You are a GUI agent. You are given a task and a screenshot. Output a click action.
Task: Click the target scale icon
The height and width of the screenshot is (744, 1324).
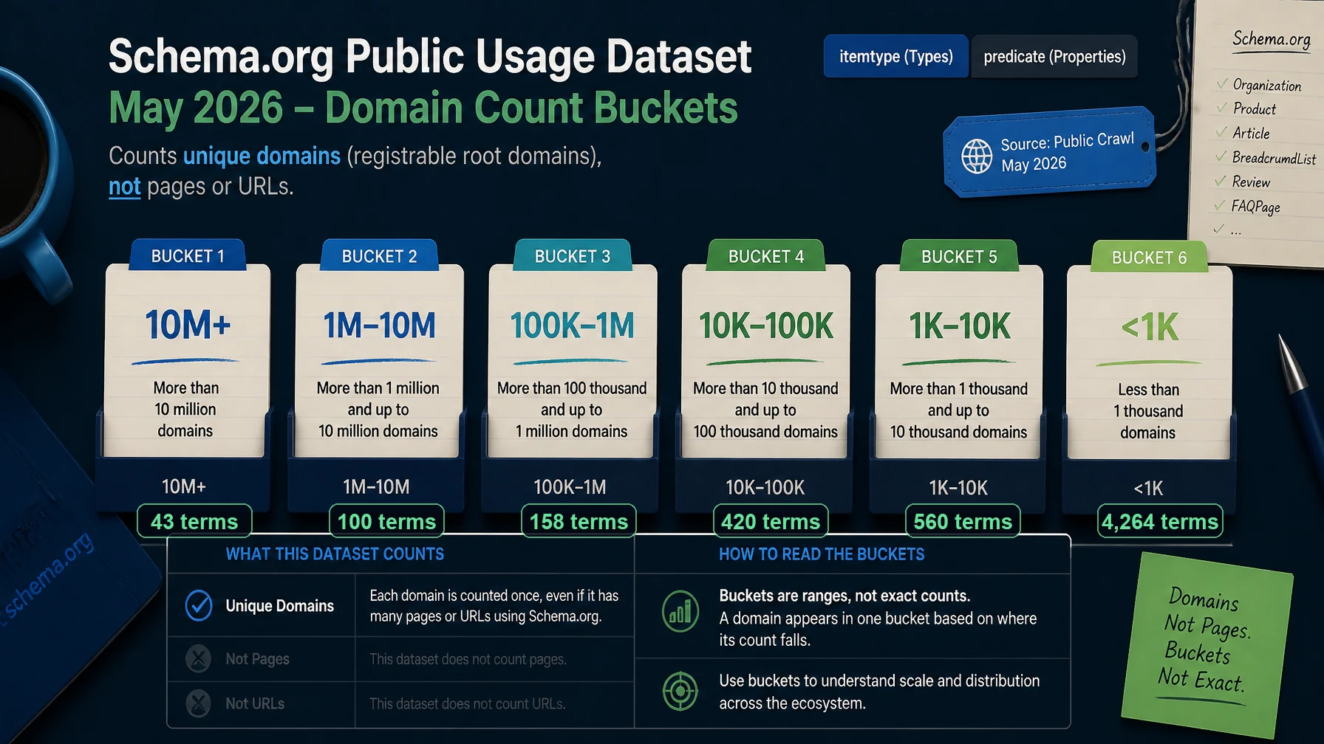(x=680, y=692)
